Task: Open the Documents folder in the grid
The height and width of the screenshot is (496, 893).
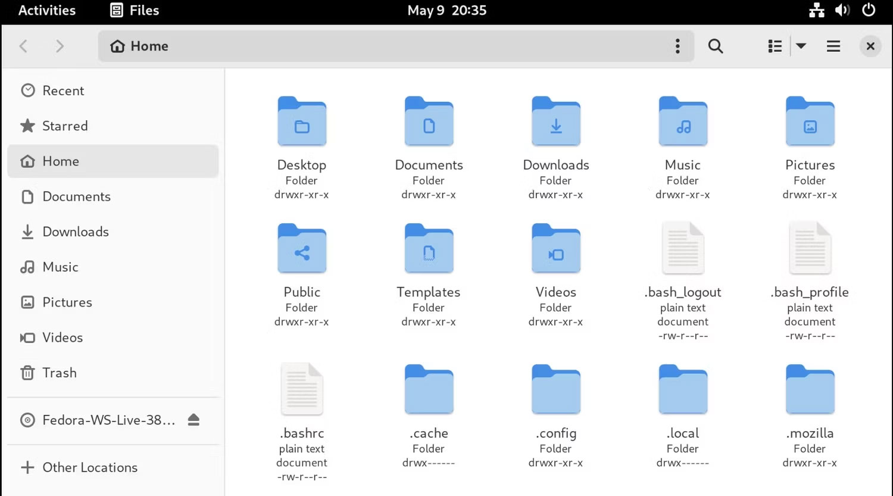Action: point(429,121)
